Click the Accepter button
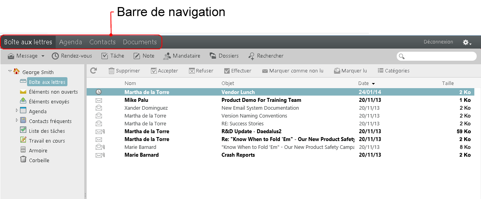This screenshot has height=199, width=481. 164,71
